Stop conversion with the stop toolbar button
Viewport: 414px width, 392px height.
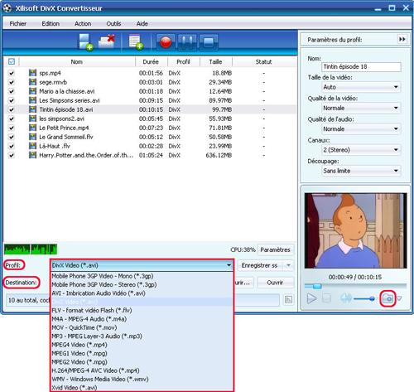209,42
